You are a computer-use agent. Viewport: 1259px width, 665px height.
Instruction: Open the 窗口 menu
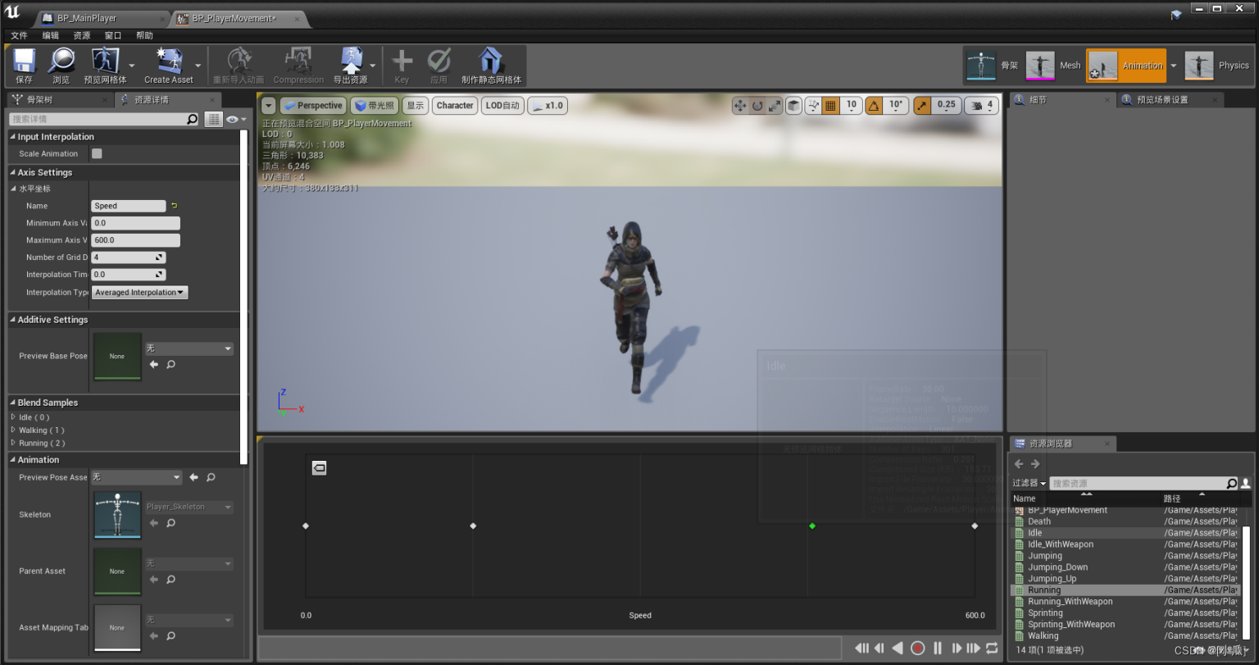point(113,35)
